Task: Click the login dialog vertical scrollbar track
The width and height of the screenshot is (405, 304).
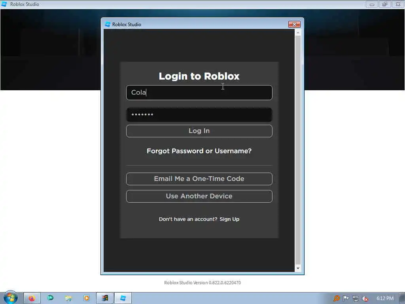Action: pyautogui.click(x=298, y=150)
